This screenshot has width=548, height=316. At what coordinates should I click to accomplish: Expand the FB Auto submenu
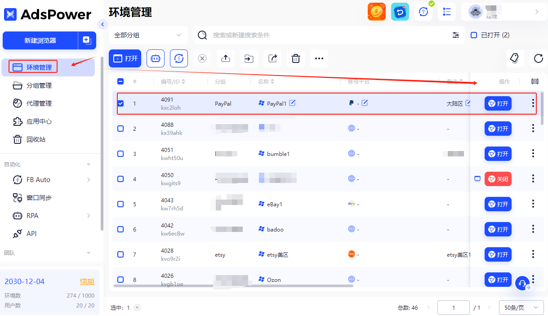click(89, 180)
